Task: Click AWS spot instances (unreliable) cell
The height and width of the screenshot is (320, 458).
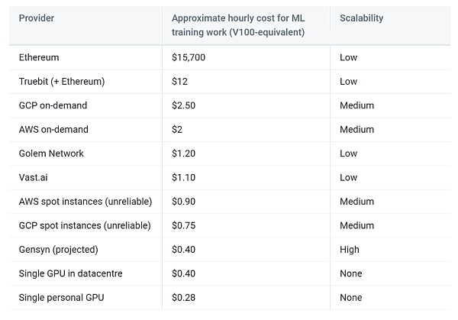Action: [x=85, y=202]
